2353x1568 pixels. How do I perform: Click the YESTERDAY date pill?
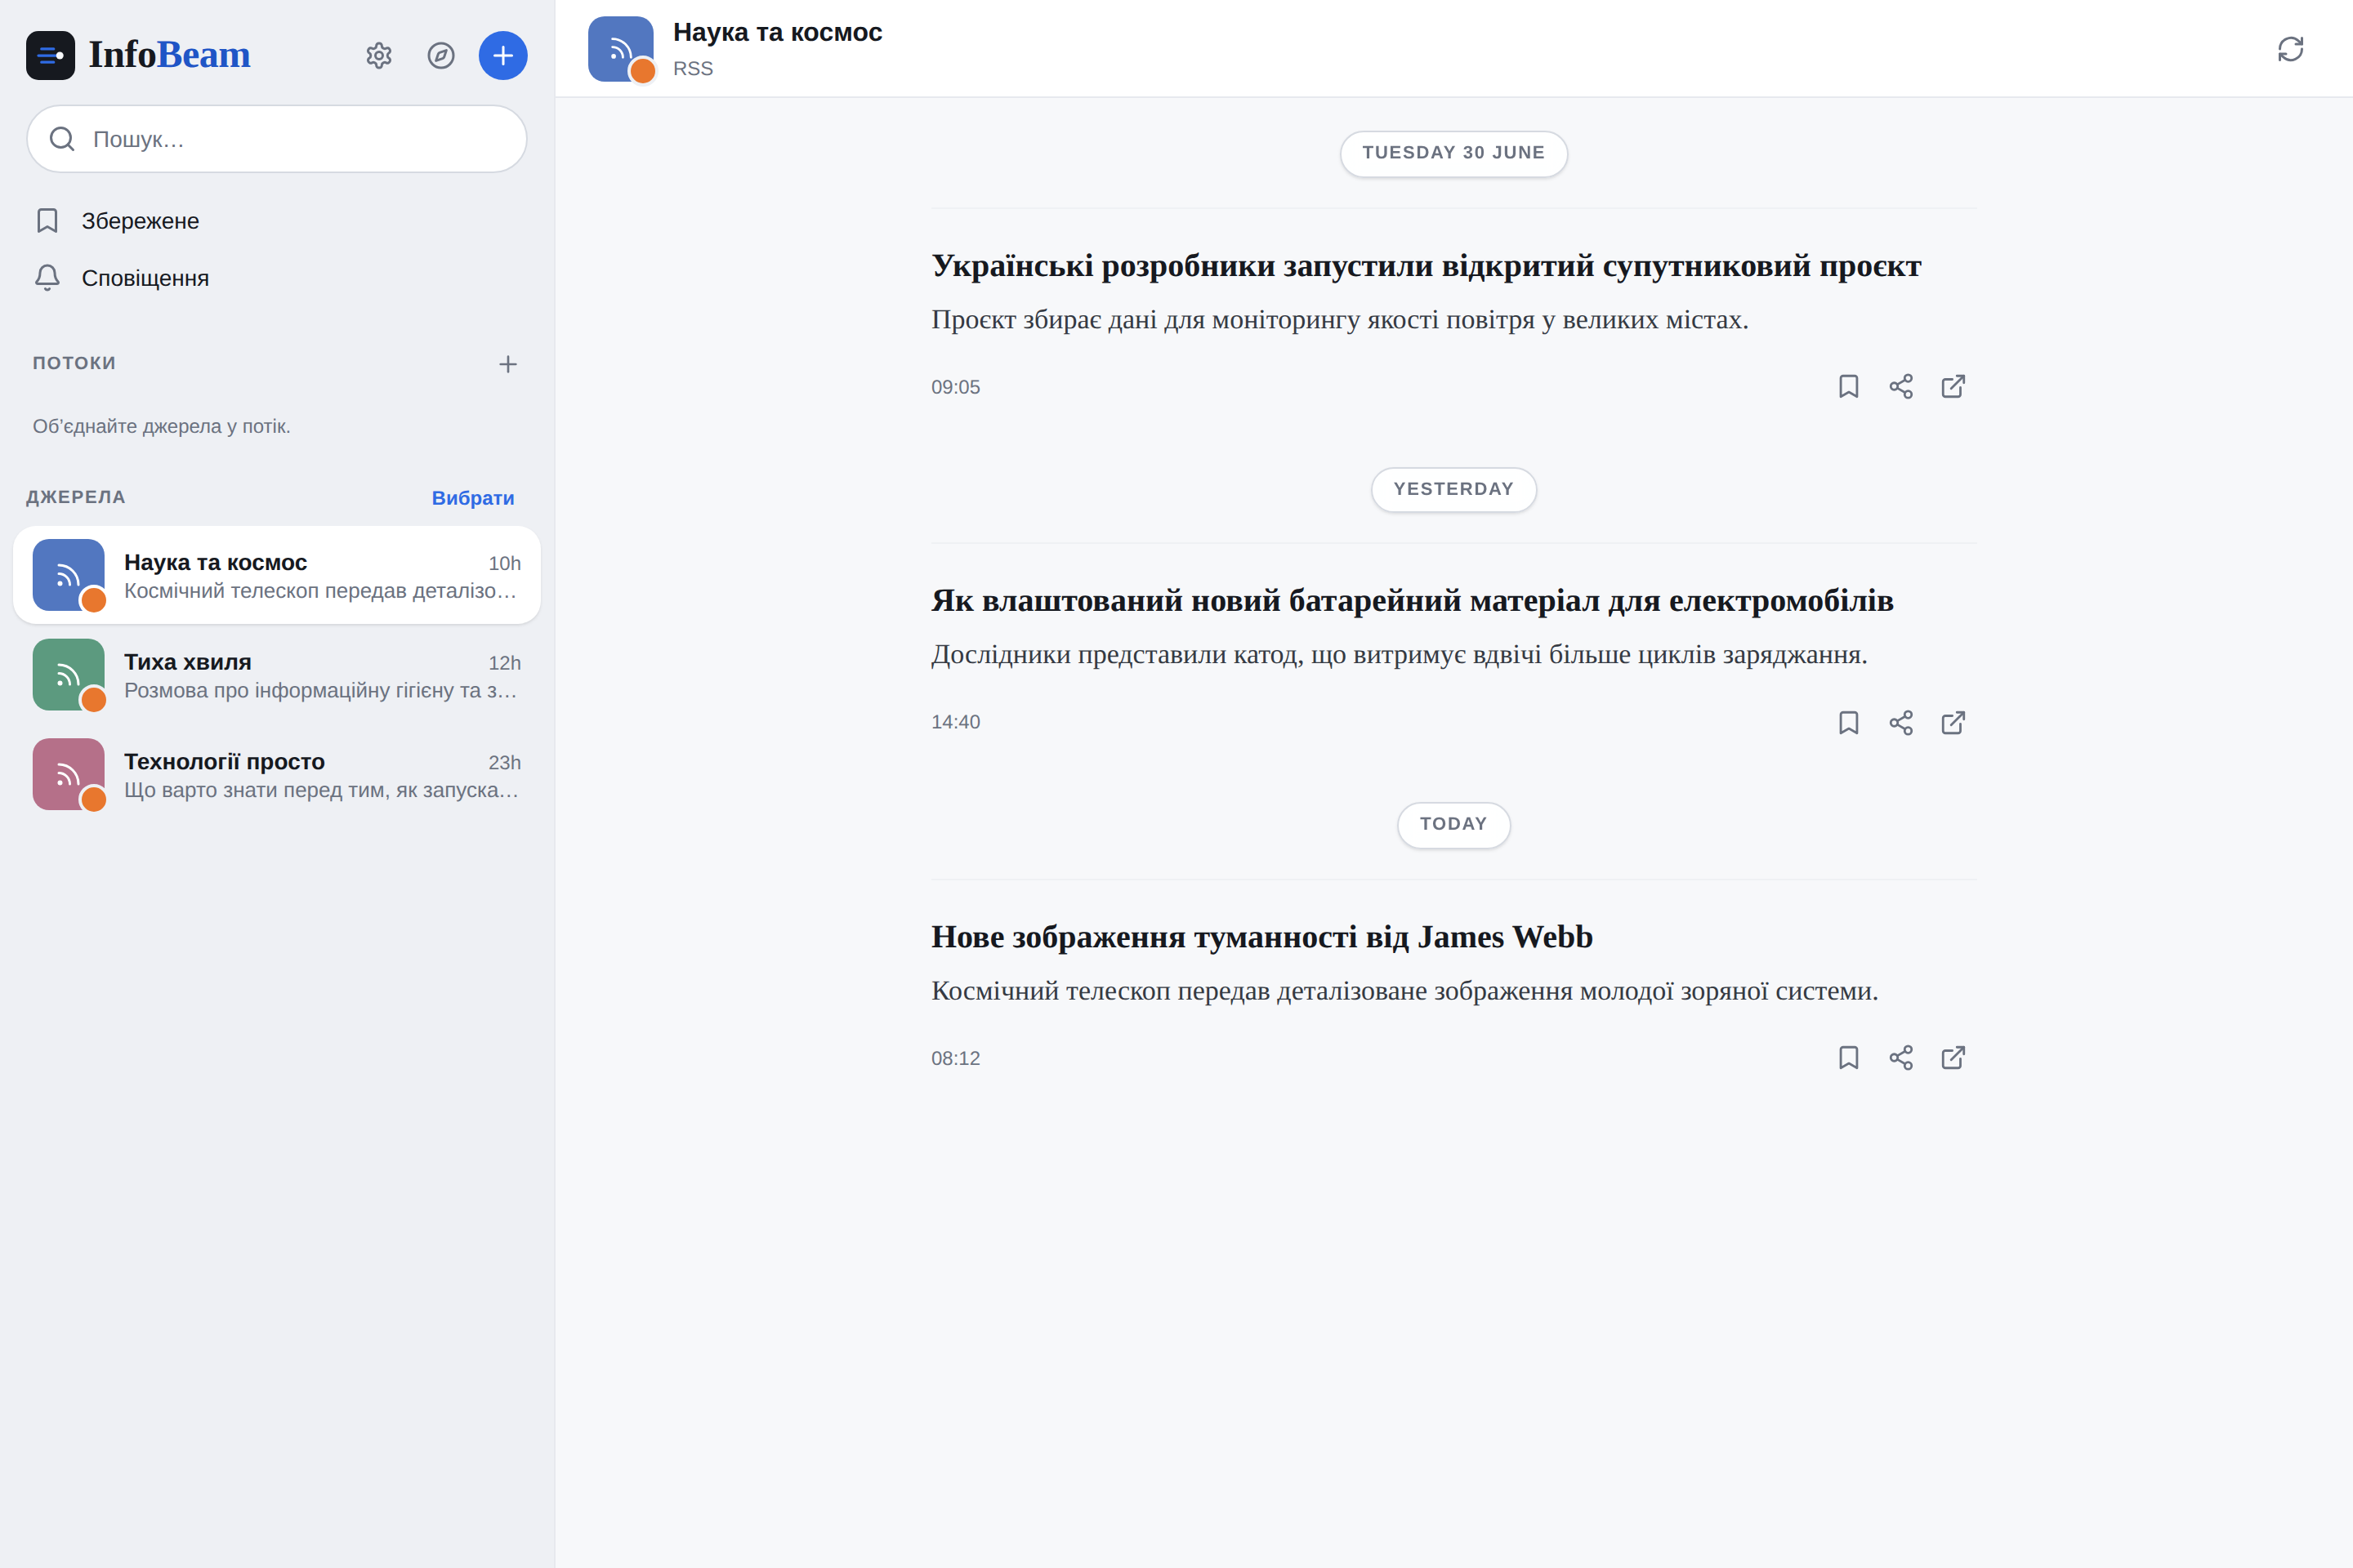point(1453,489)
